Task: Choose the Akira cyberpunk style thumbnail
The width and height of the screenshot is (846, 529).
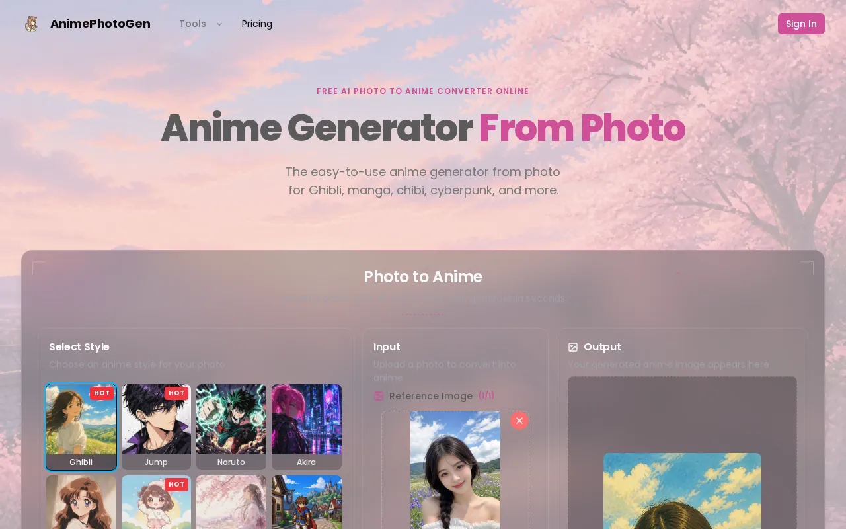Action: (x=307, y=427)
